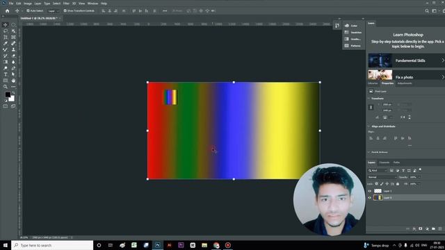Open the search icon at top right
The image size is (445, 250).
(427, 11)
